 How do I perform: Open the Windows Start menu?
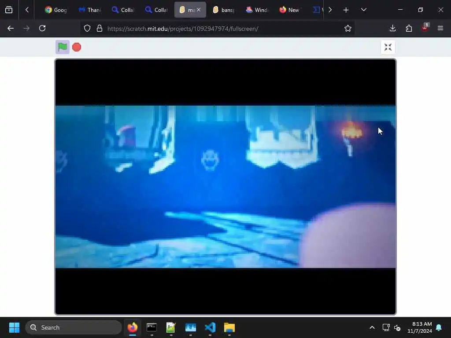coord(14,327)
